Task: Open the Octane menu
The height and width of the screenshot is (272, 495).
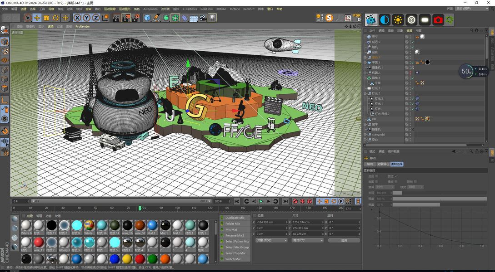Action: coord(235,9)
